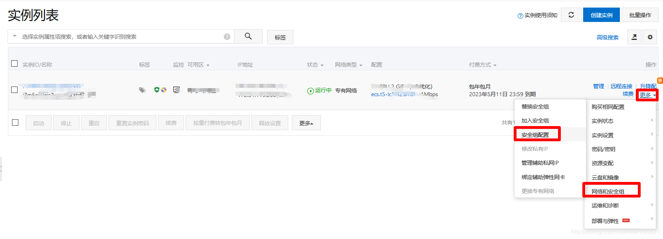Viewport: 663px width, 239px height.
Task: Click the bottom bar 续费 button
Action: 171,123
